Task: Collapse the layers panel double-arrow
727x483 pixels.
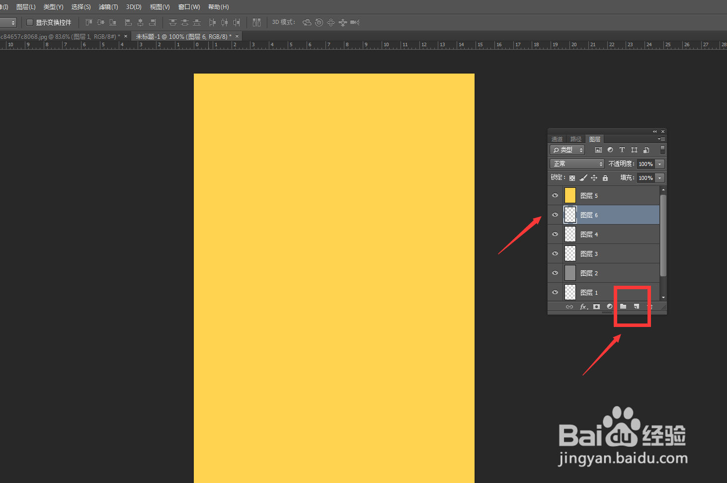Action: 654,132
